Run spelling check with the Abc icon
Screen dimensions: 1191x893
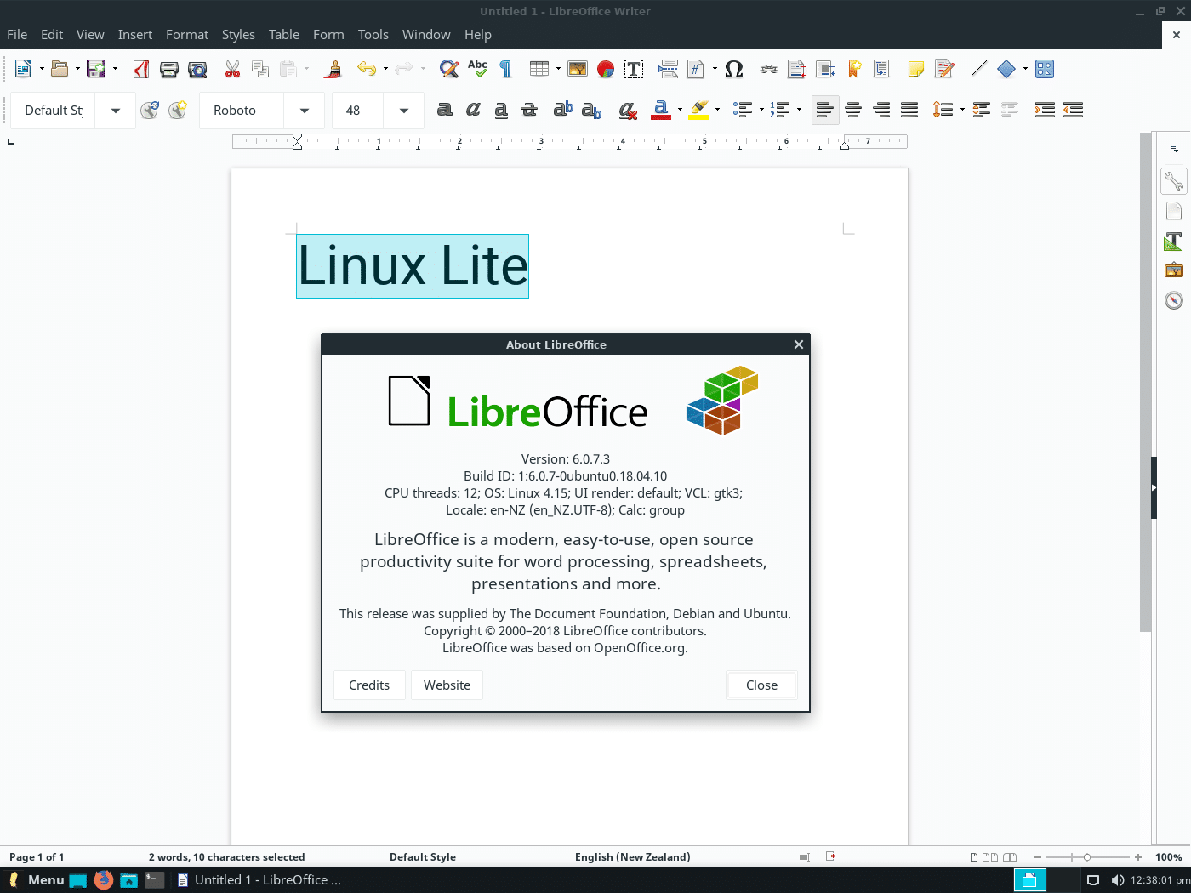(x=477, y=69)
